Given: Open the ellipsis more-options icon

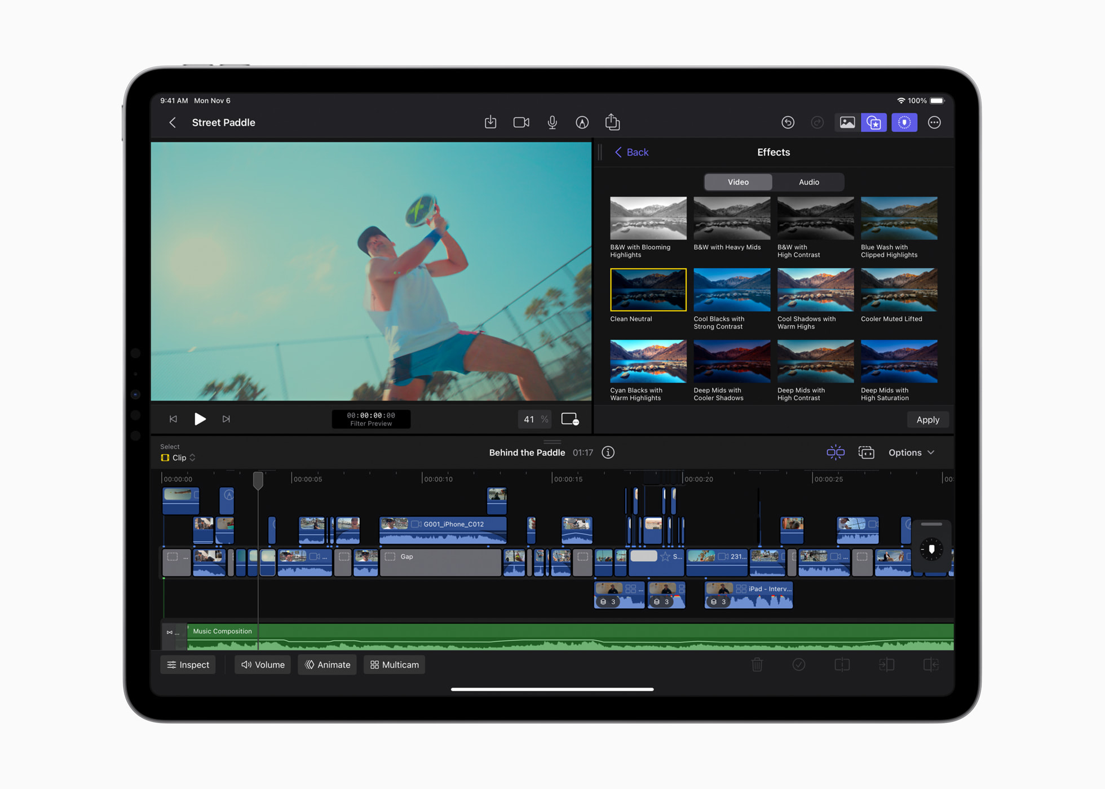Looking at the screenshot, I should pyautogui.click(x=934, y=122).
